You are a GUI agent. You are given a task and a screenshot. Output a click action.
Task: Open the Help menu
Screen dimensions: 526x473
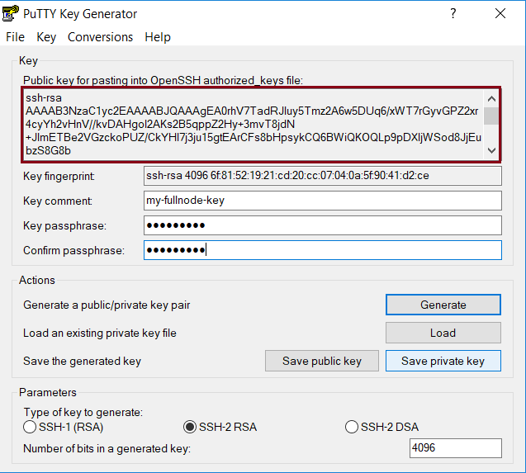(x=158, y=37)
